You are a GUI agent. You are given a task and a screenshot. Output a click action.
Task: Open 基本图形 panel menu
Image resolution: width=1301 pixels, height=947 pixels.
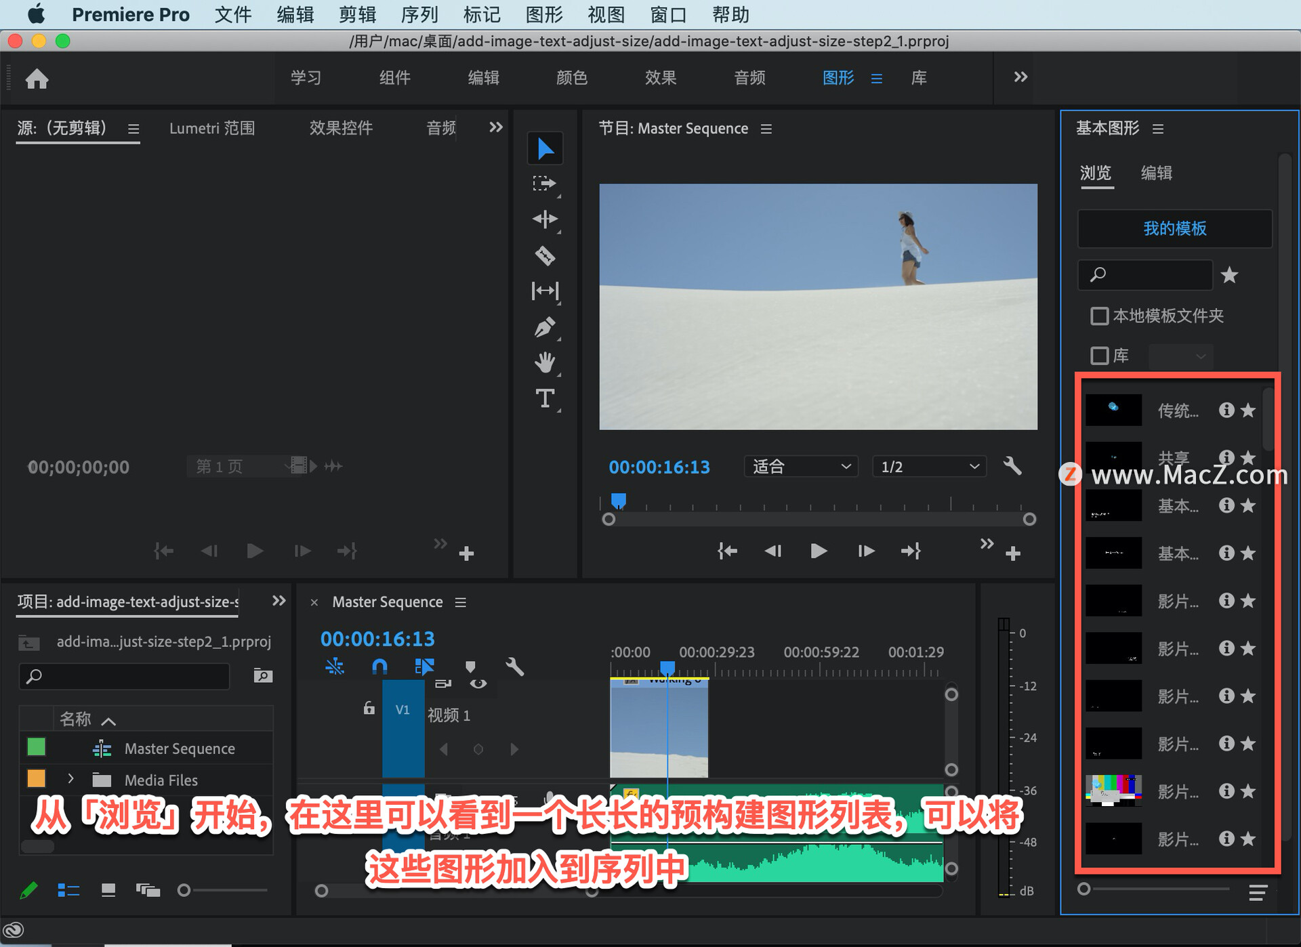coord(1158,129)
